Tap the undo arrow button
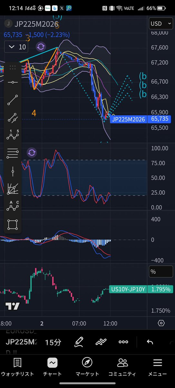The image size is (175, 388). click(x=150, y=342)
